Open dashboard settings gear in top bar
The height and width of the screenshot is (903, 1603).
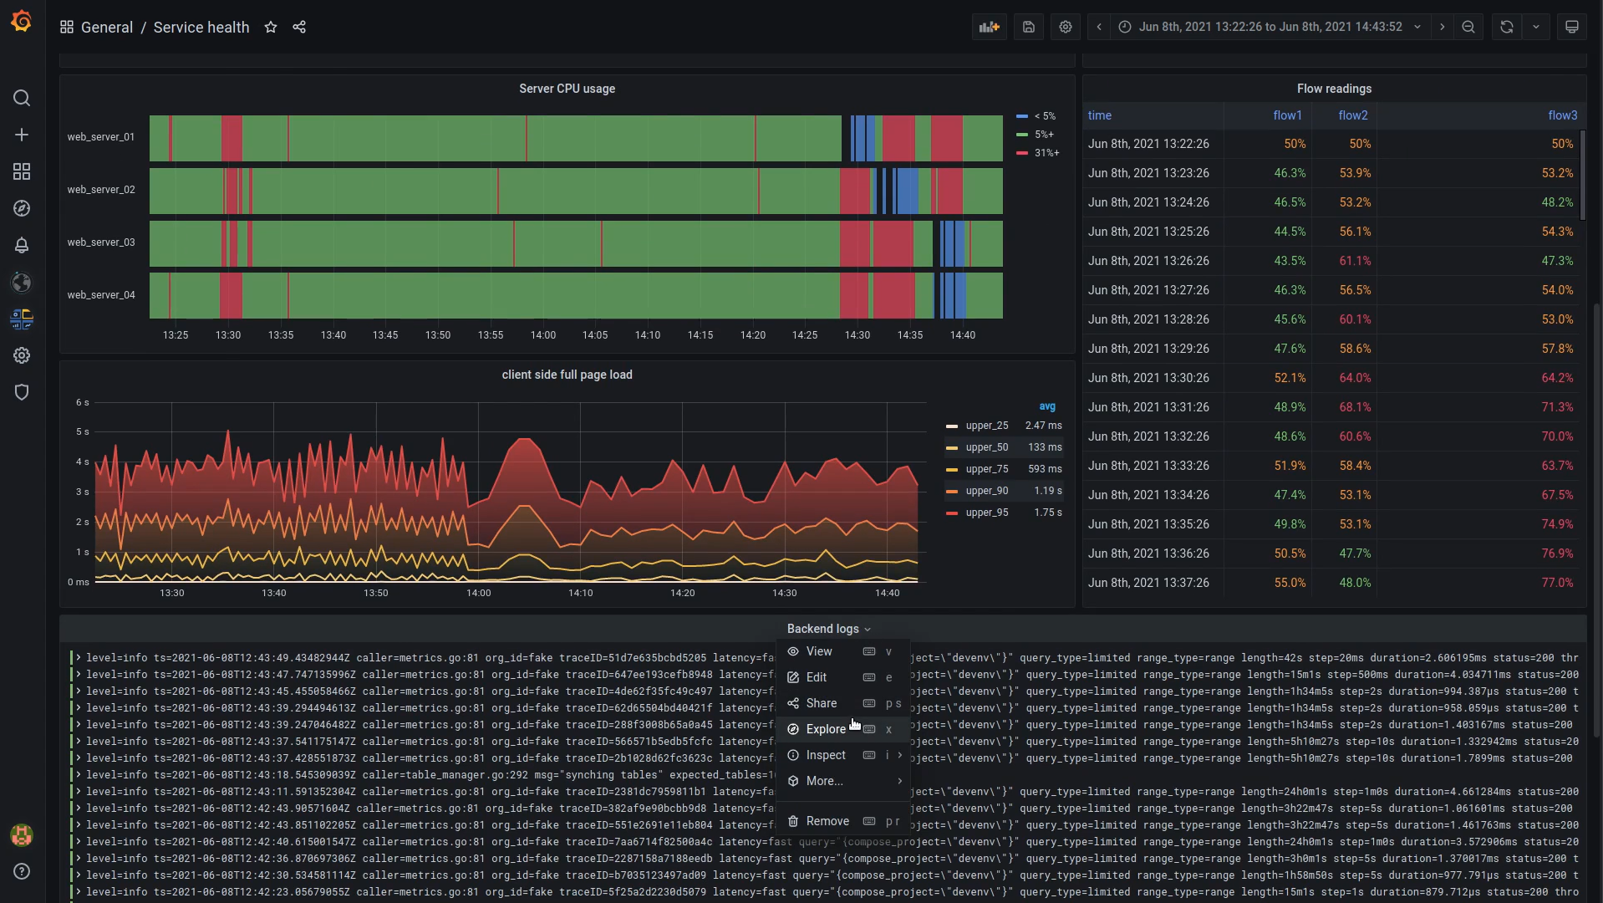pos(1065,27)
